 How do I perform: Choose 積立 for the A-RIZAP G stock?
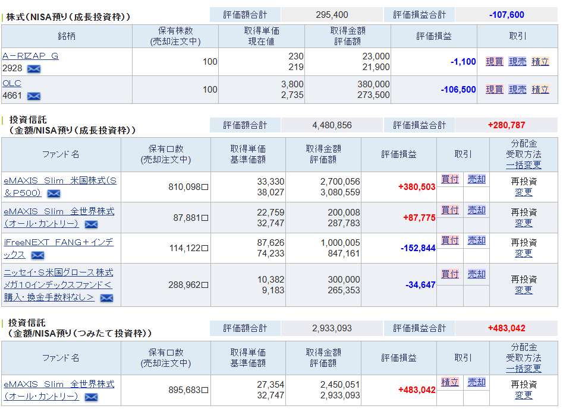tap(540, 62)
